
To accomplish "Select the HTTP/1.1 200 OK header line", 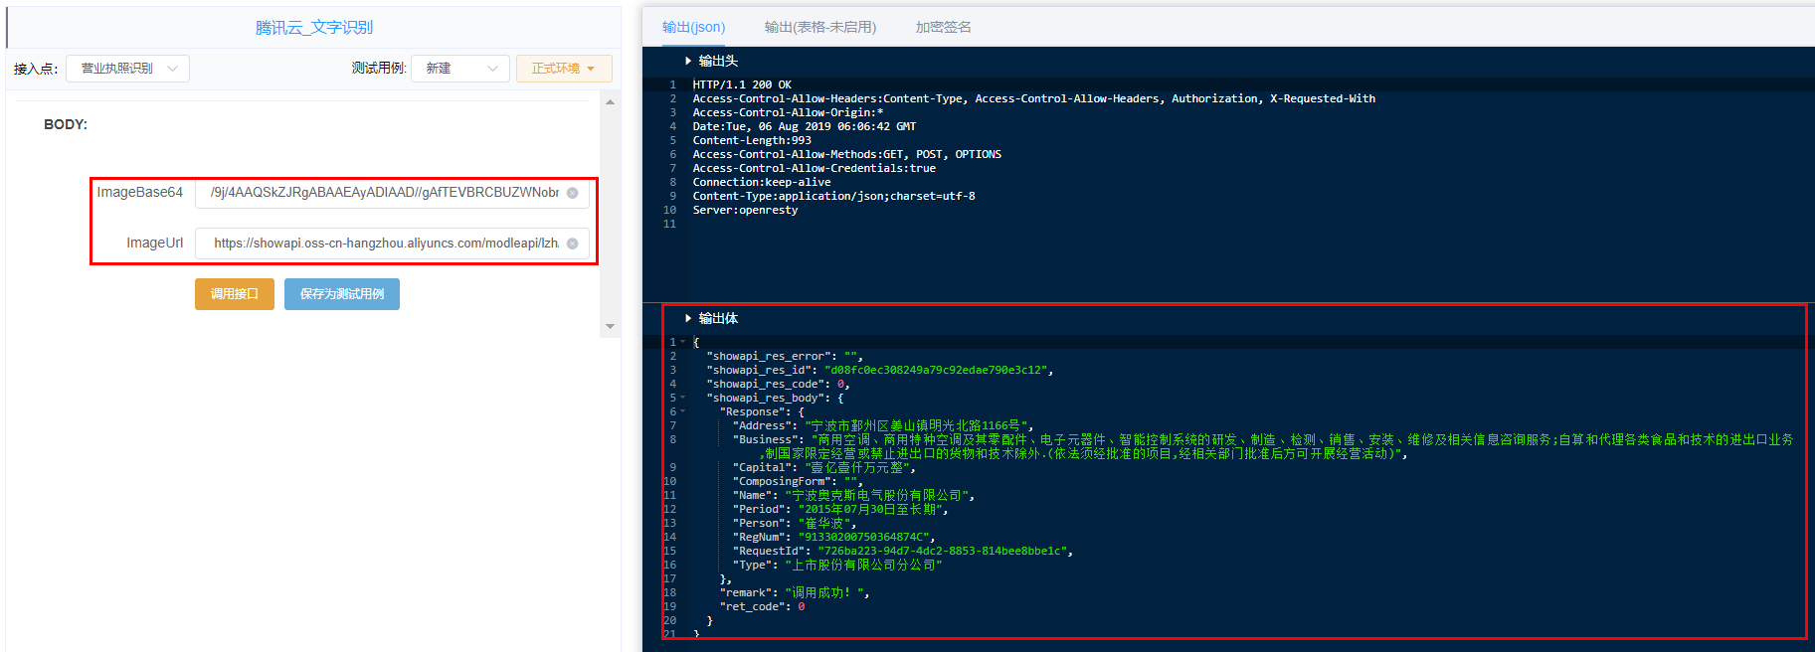I will pos(742,84).
